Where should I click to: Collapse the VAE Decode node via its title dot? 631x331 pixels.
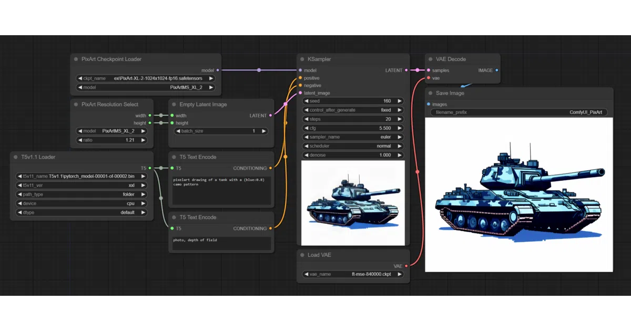click(x=430, y=59)
